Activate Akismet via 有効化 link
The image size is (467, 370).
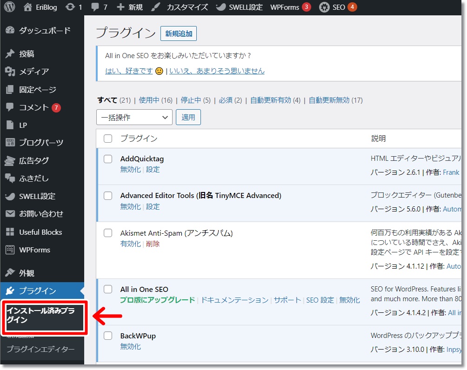tap(130, 244)
